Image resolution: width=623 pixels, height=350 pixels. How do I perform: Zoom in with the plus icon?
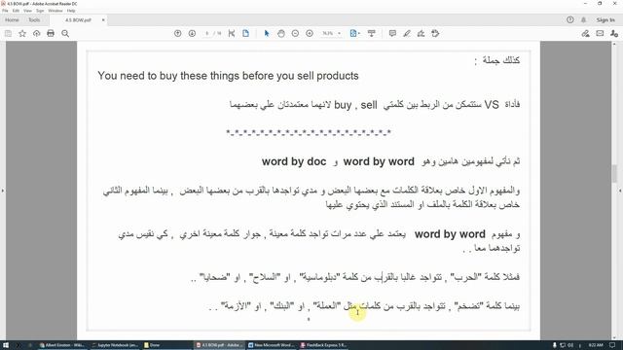(x=310, y=34)
